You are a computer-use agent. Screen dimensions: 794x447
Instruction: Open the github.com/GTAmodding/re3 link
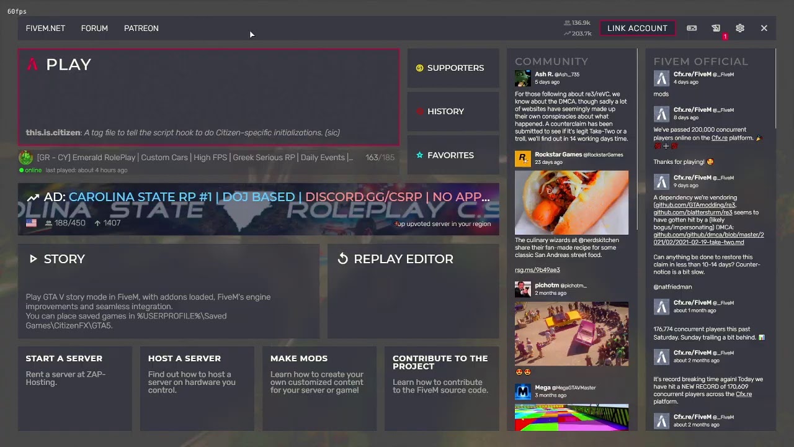pos(695,205)
